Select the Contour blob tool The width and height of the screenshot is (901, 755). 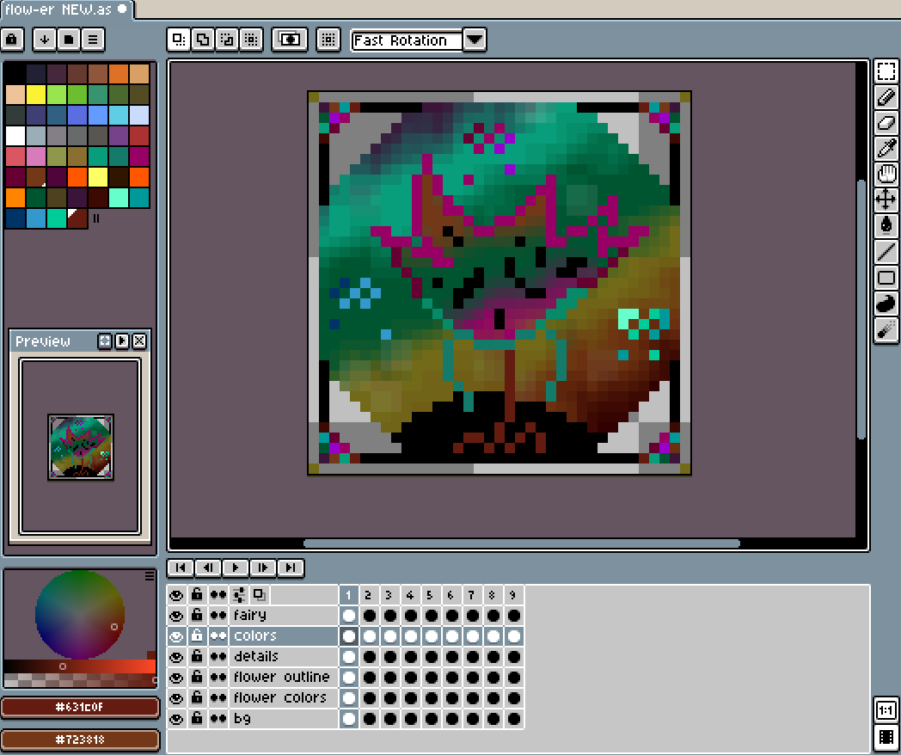[x=886, y=304]
